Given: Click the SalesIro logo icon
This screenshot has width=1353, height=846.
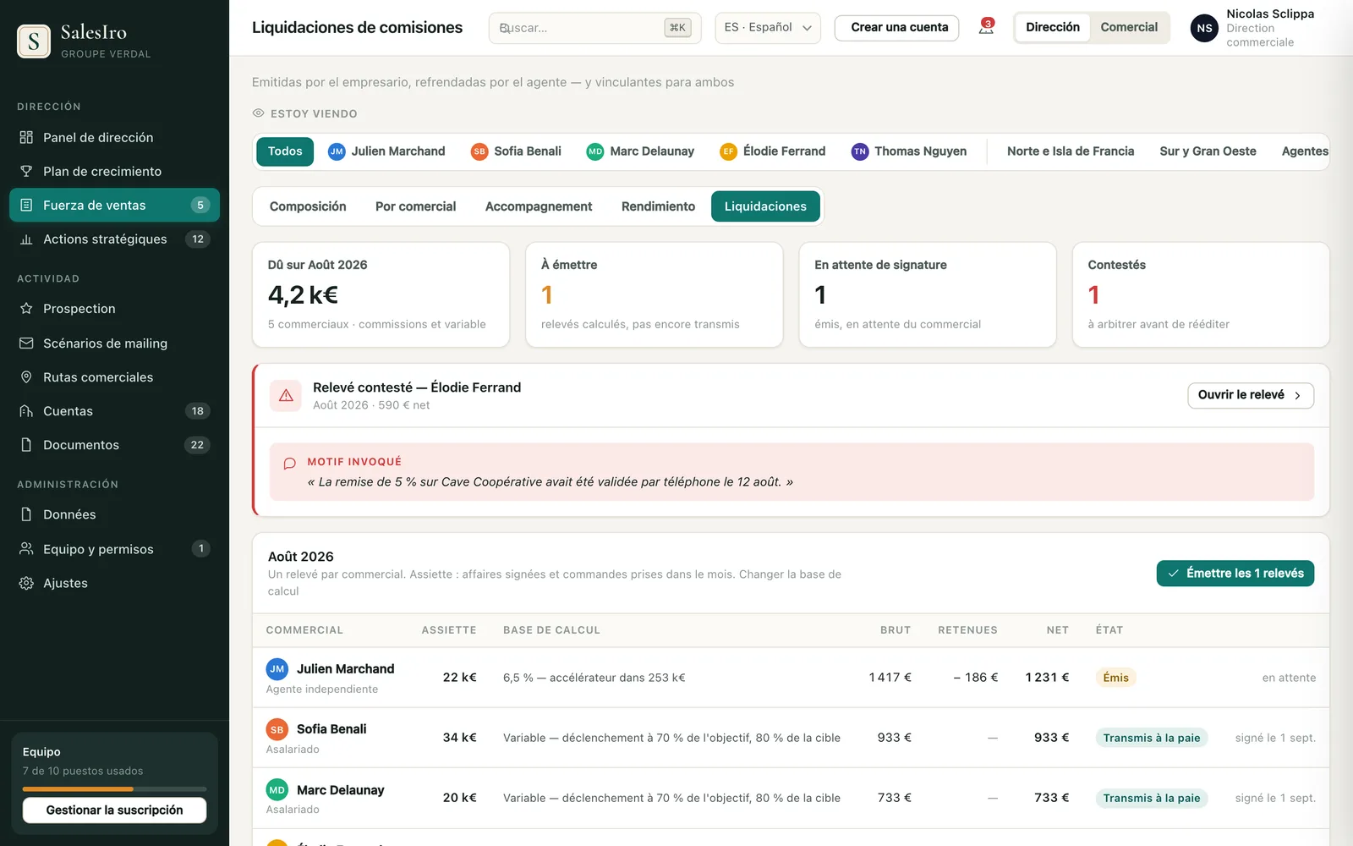Looking at the screenshot, I should (x=34, y=41).
